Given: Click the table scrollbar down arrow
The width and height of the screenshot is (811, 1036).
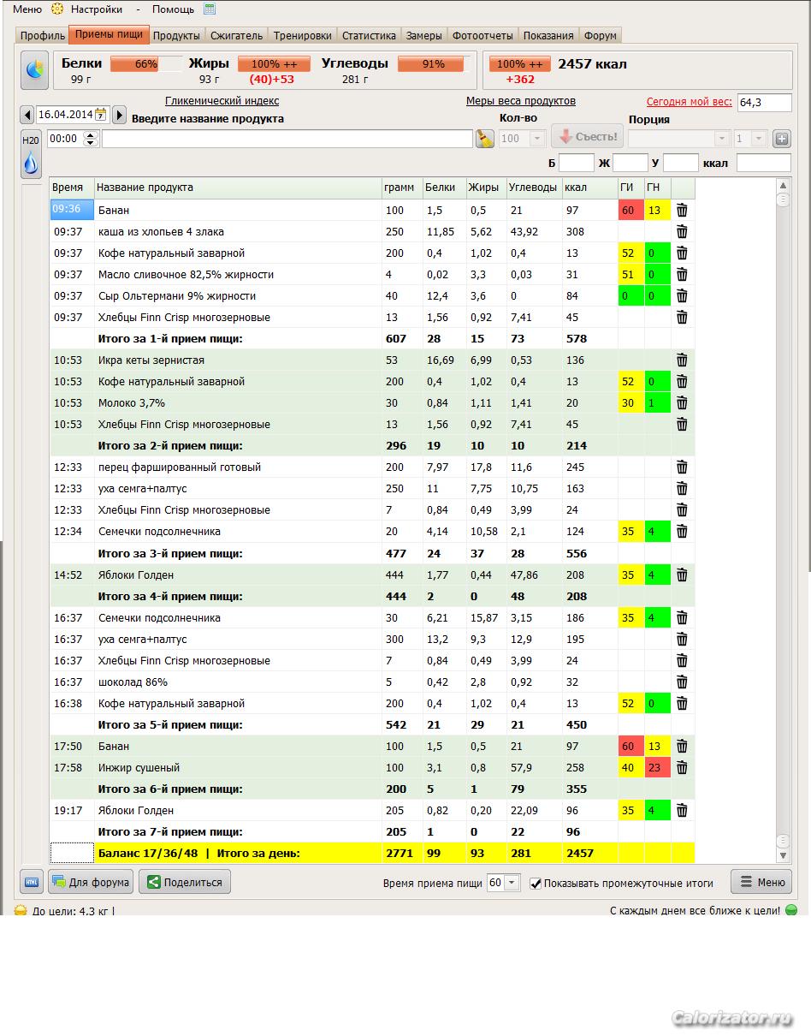Looking at the screenshot, I should click(x=783, y=855).
